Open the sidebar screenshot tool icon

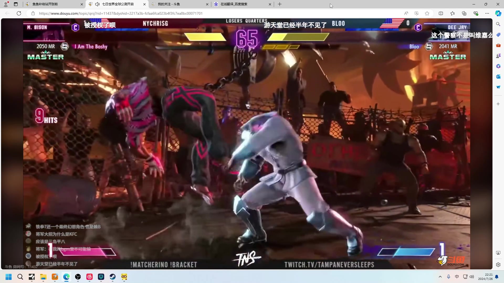[498, 253]
